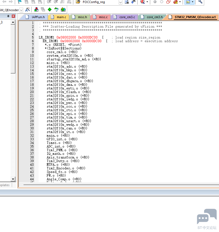Go to the previous bookmark

pos(27,2)
